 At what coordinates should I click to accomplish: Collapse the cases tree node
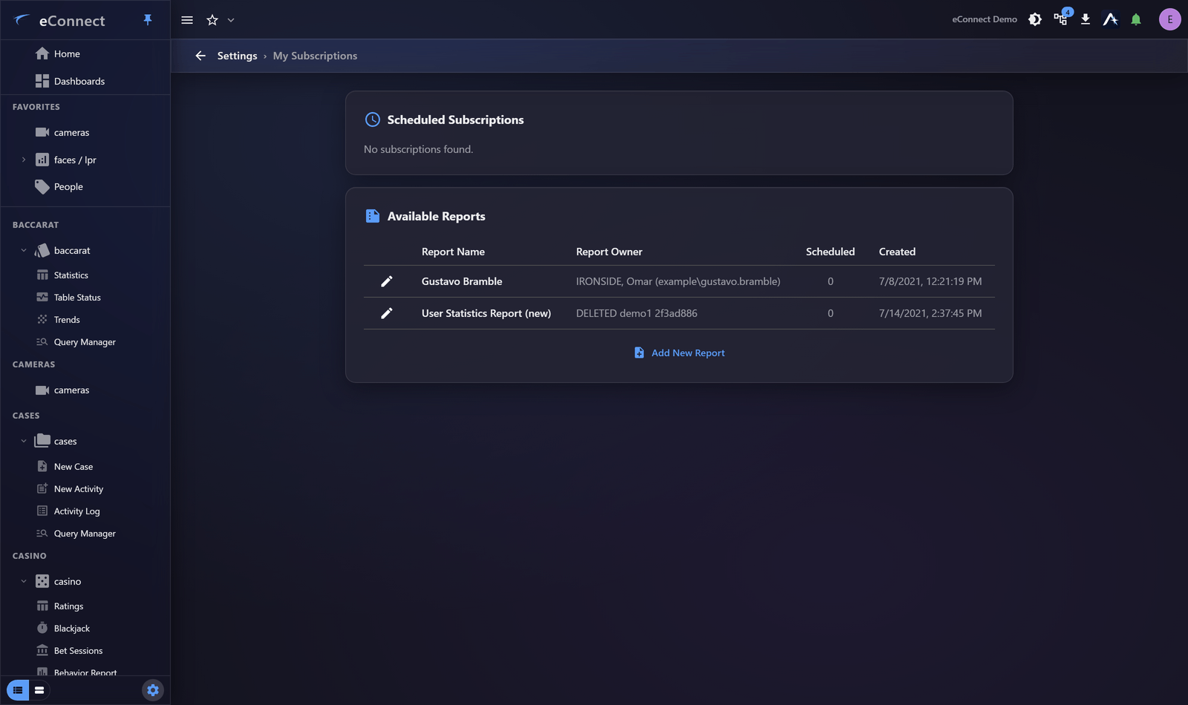[24, 441]
